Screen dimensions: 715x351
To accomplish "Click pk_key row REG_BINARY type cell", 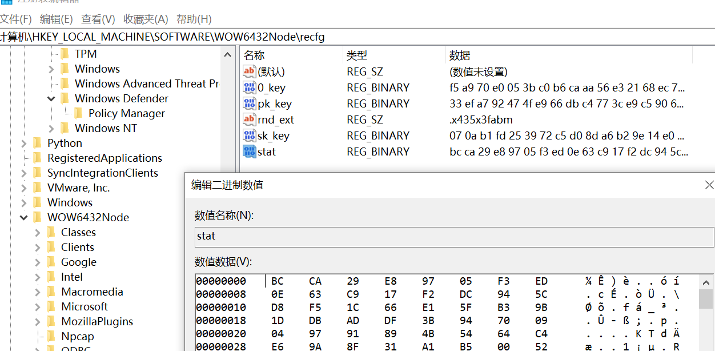I will pos(378,103).
